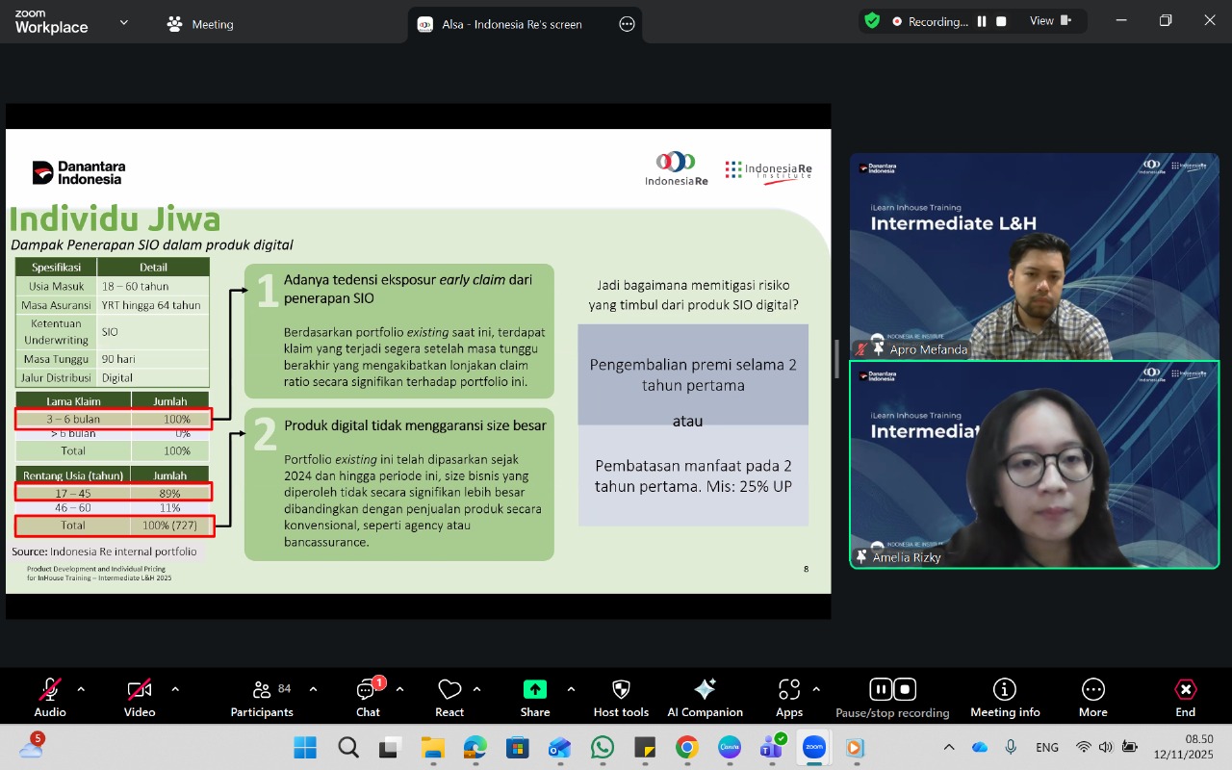Viewport: 1232px width, 770px height.
Task: Expand the Zoom Workplace dropdown chevron
Action: (x=123, y=22)
